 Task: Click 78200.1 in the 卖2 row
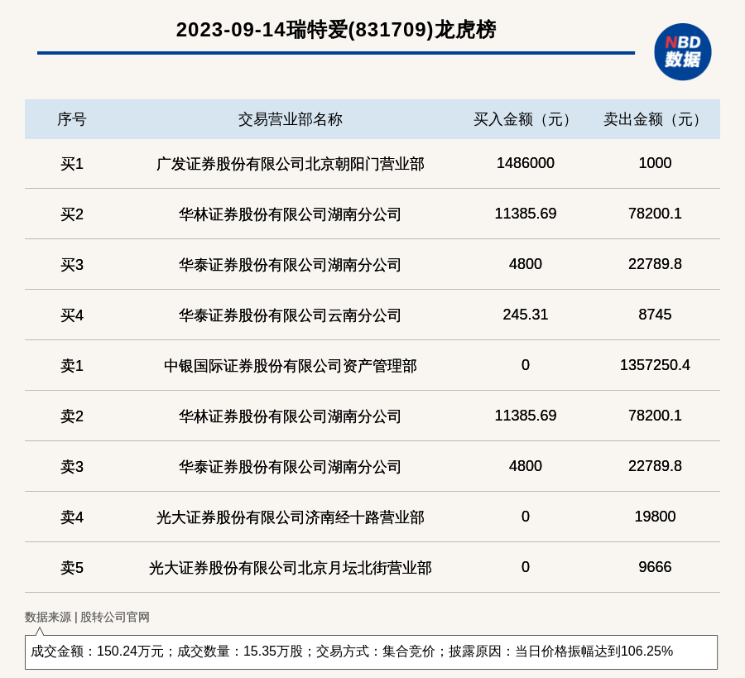(655, 416)
